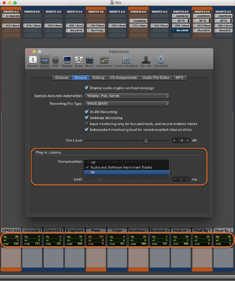Open BF-76 insert on Vocal Bg 2 strip
Screen dimensions: 235x281
click(223, 21)
